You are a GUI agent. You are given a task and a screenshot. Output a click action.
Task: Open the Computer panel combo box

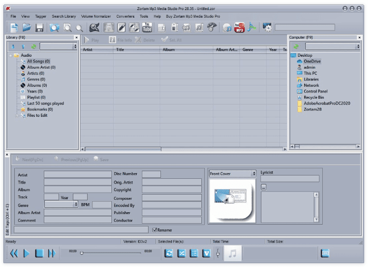coord(333,46)
